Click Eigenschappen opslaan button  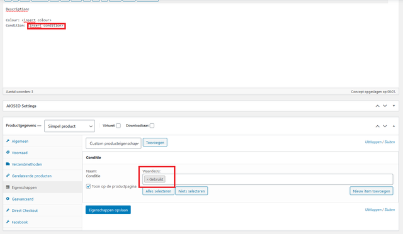click(x=108, y=210)
